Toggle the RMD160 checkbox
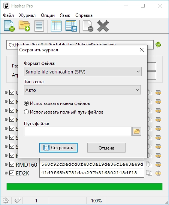Viewport: 169px width, 205px height. pyautogui.click(x=12, y=165)
